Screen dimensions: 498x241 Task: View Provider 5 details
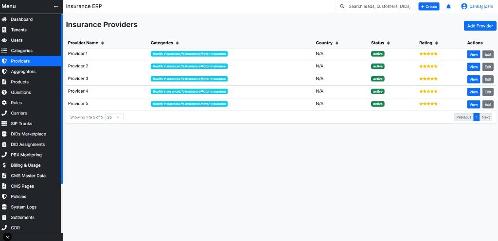pos(473,105)
